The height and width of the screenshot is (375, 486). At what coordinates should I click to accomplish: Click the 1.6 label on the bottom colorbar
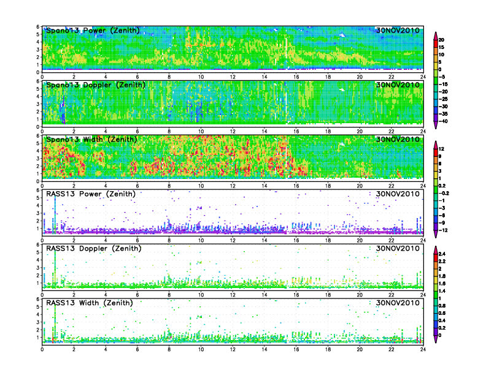442,284
